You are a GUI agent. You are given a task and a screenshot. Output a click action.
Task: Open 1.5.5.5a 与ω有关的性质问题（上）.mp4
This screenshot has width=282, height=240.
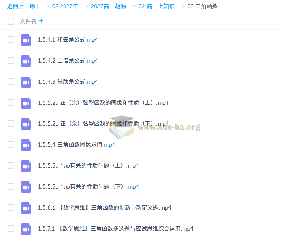tap(88, 165)
